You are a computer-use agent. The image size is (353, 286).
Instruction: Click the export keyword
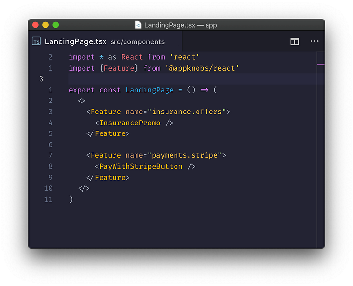coord(82,90)
